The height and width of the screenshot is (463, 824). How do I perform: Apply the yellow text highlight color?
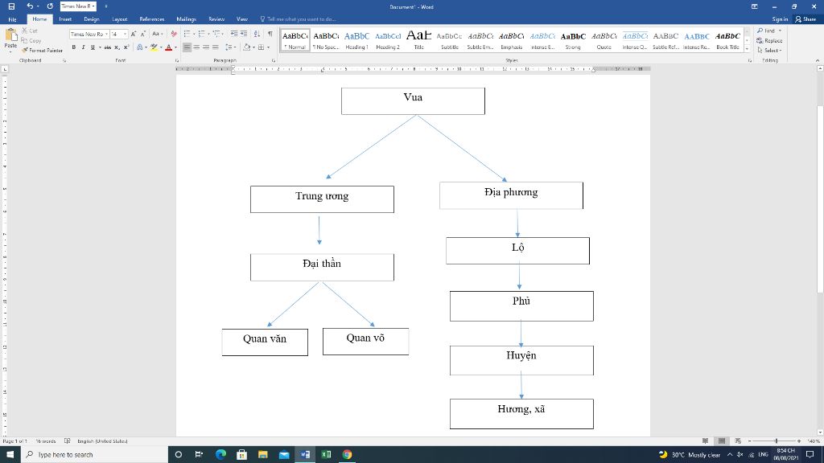coord(154,47)
